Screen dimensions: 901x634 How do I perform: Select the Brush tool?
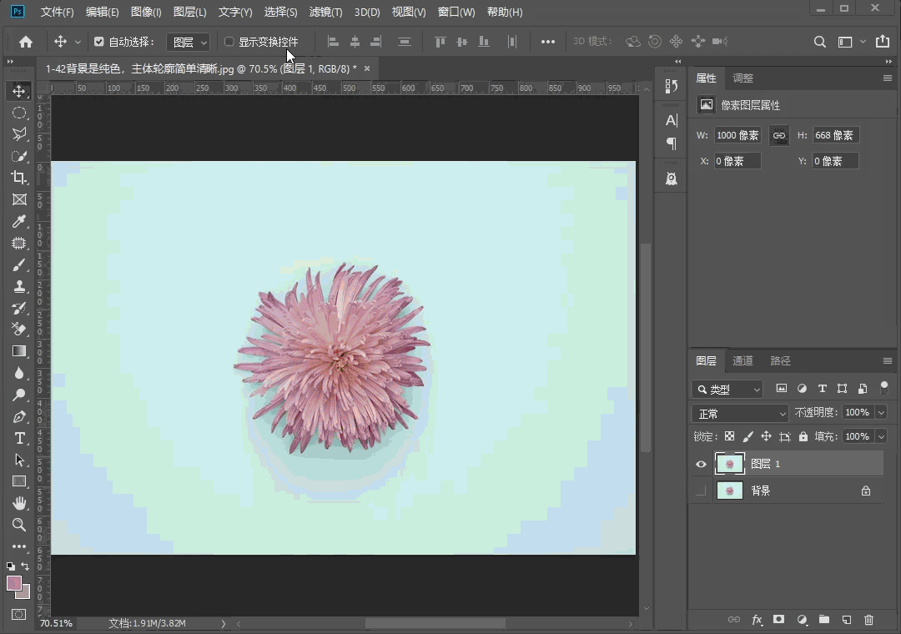pyautogui.click(x=19, y=265)
